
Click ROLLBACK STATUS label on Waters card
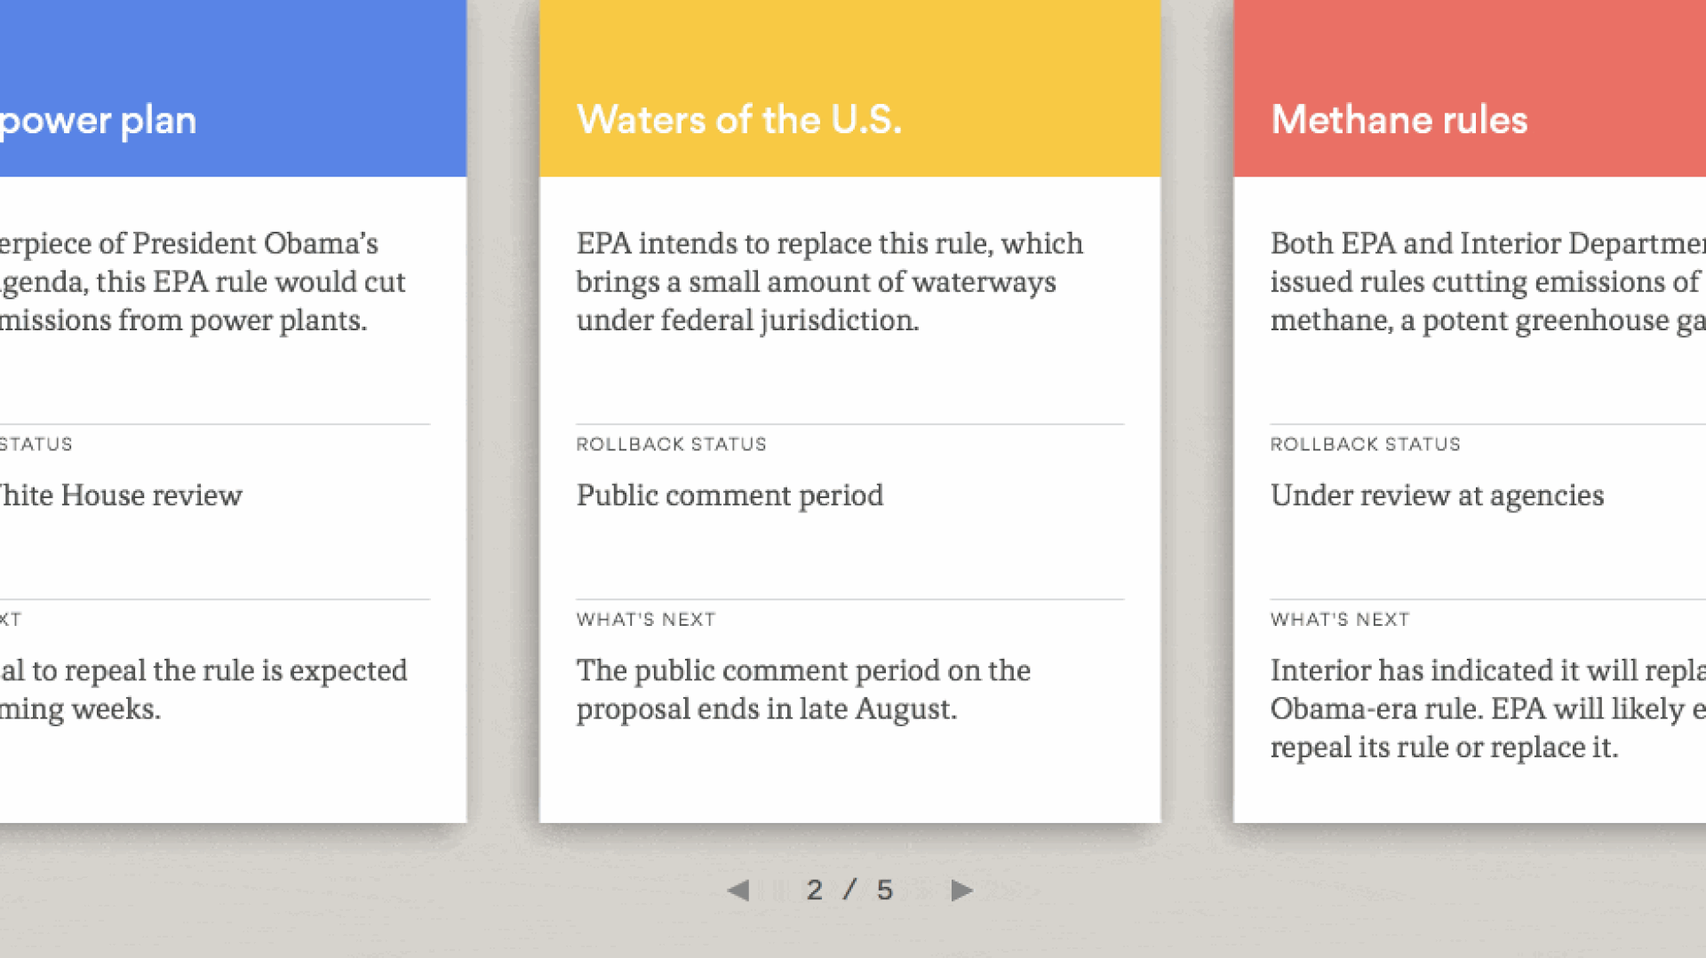[671, 444]
